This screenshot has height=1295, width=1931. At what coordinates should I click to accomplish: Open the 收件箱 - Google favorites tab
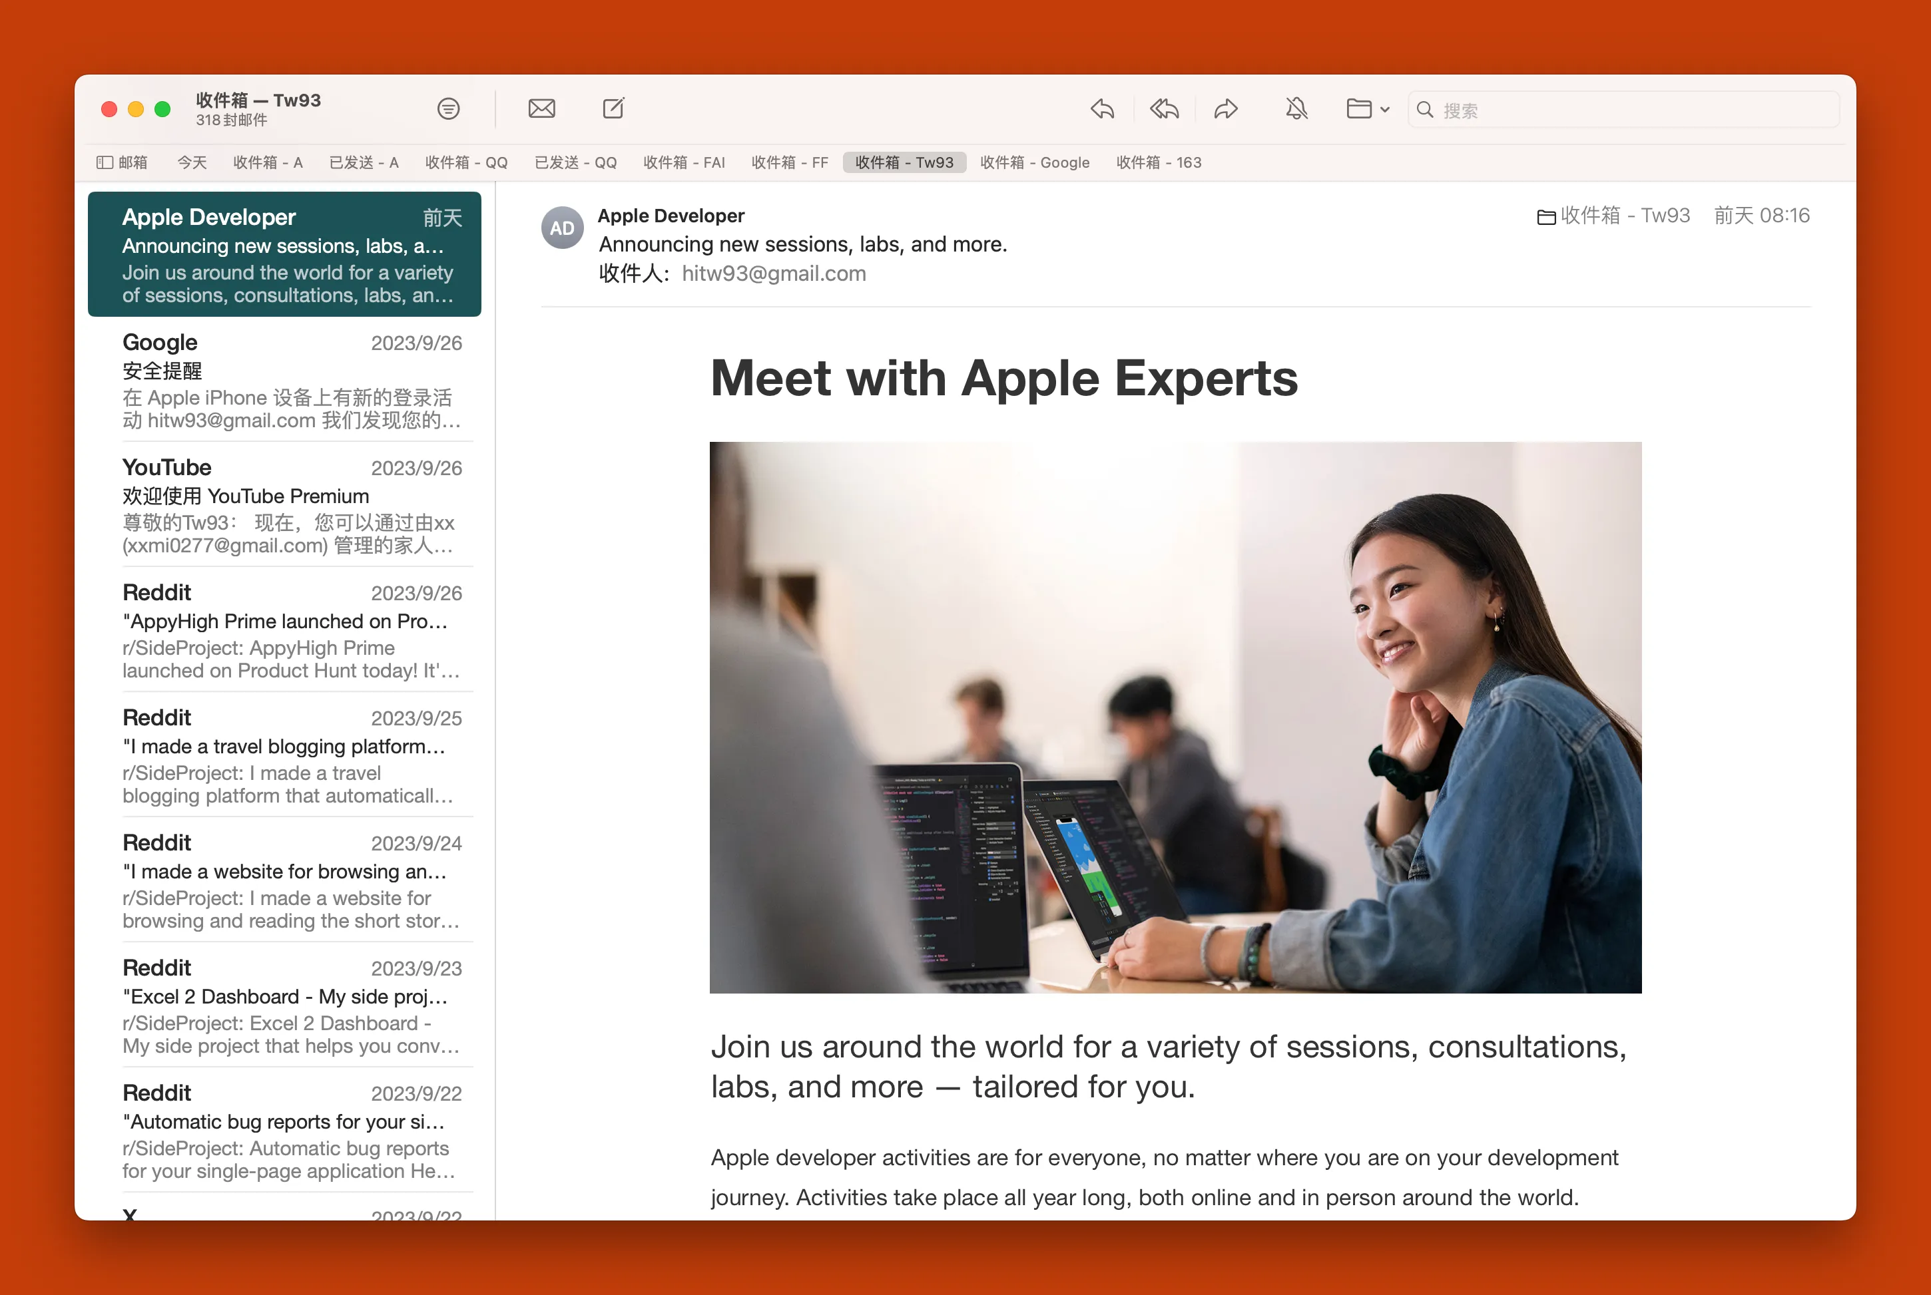pyautogui.click(x=1035, y=162)
